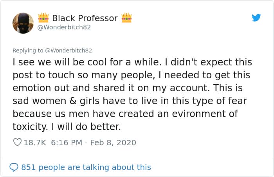Click the Feb 8, 2020 date
This screenshot has width=274, height=177.
113,143
